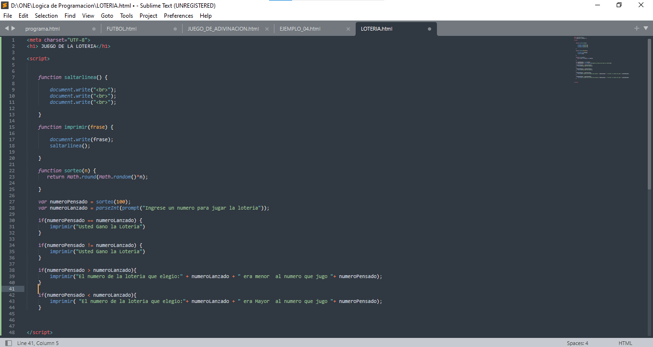Open the Help menu
Screen dimensions: 653x347
pyautogui.click(x=206, y=16)
